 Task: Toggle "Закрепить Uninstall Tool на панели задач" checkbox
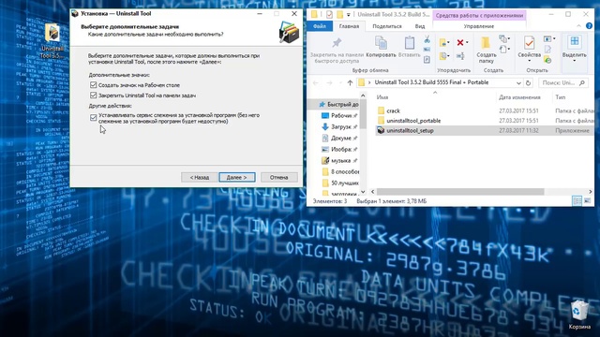tap(94, 95)
